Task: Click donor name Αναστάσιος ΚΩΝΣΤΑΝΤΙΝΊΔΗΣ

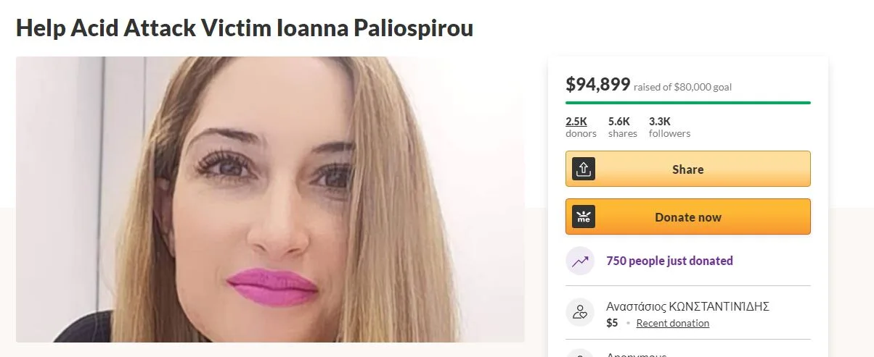Action: pos(687,306)
